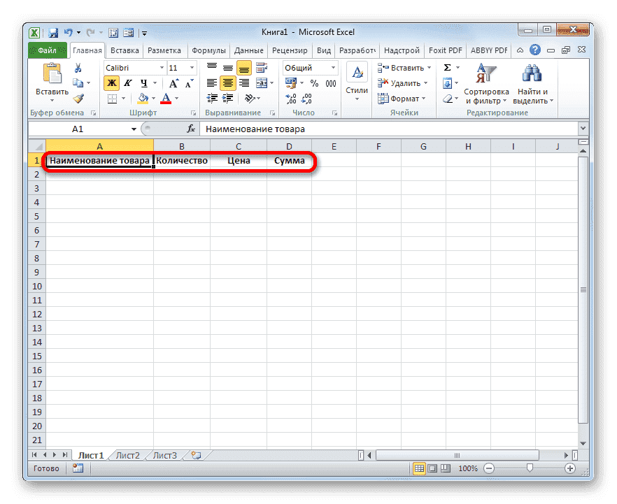Open the font color (А) icon
Screen dimensions: 617x504
click(165, 99)
